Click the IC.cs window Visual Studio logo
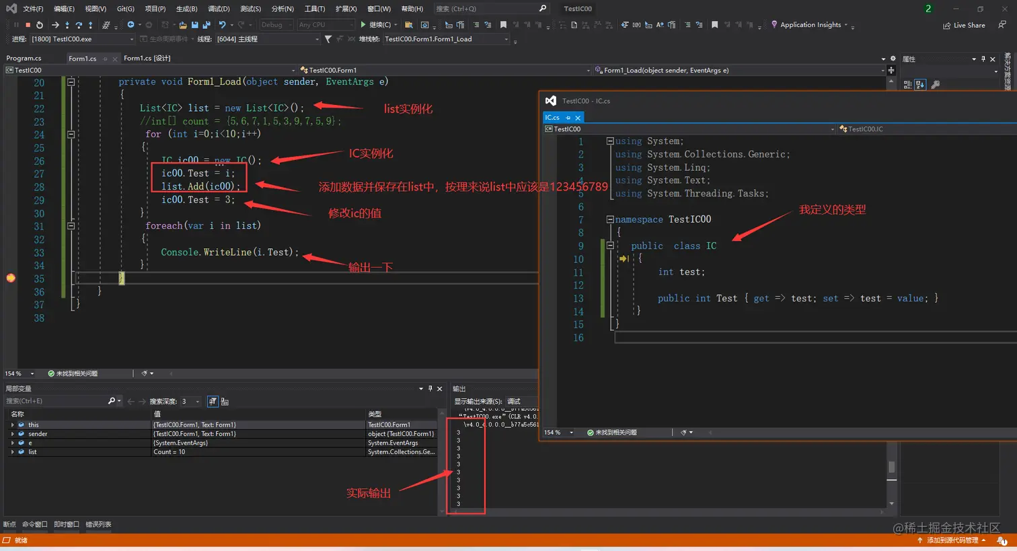Screen dimensions: 1017x551 pyautogui.click(x=551, y=100)
